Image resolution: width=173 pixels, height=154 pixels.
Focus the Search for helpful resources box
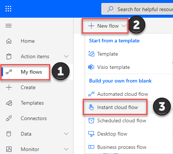tap(137, 9)
